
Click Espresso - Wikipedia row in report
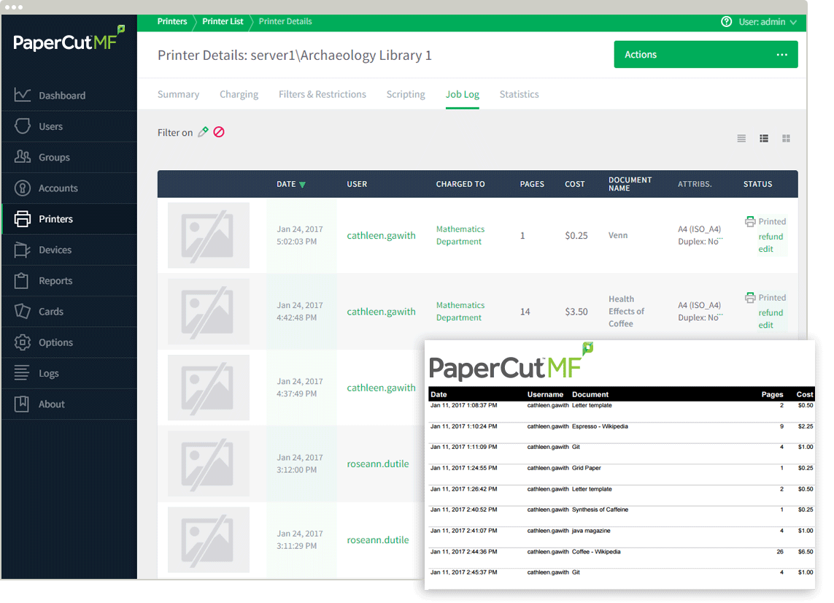[621, 426]
